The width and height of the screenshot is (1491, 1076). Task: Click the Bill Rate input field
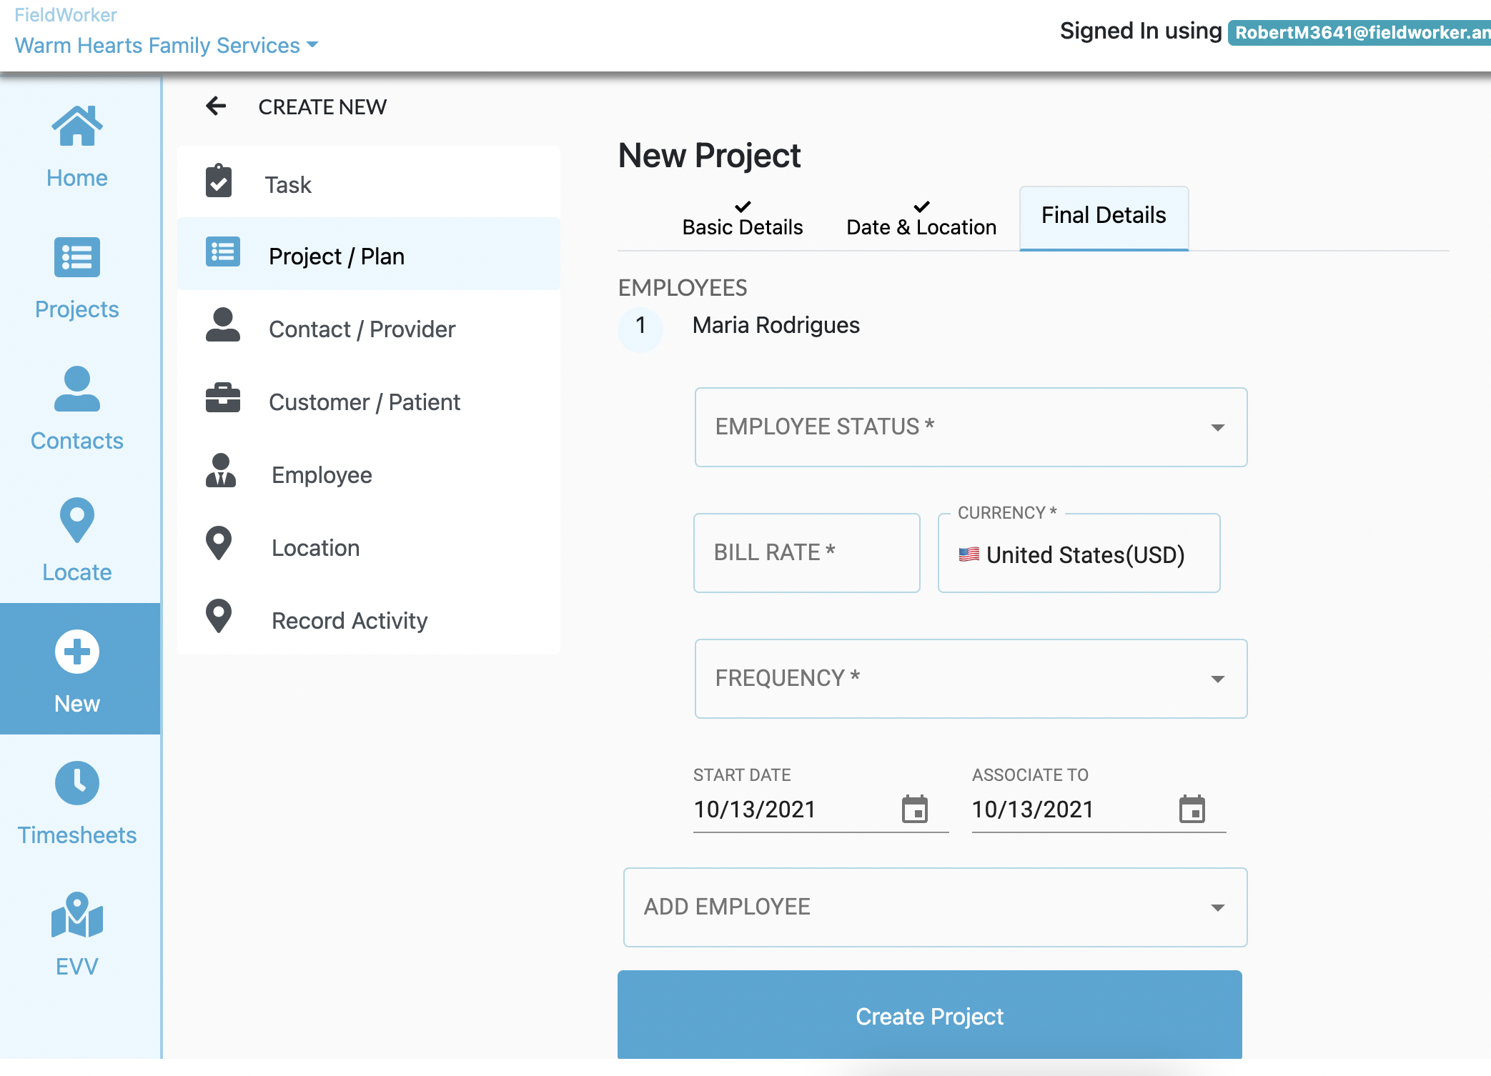click(806, 553)
